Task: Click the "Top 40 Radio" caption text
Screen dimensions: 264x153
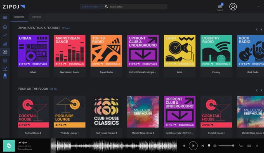Action: pos(106,72)
